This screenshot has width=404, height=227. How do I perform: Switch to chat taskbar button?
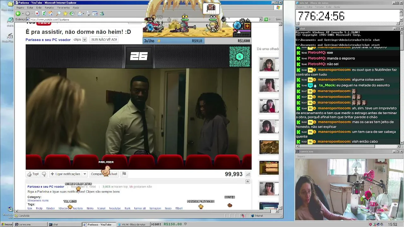coord(64,224)
